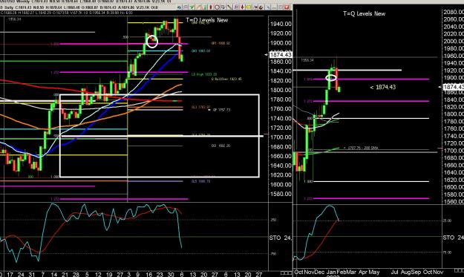This screenshot has height=277, width=464.
Task: Click the green and red bars toolbar icon
Action: tap(205, 7)
